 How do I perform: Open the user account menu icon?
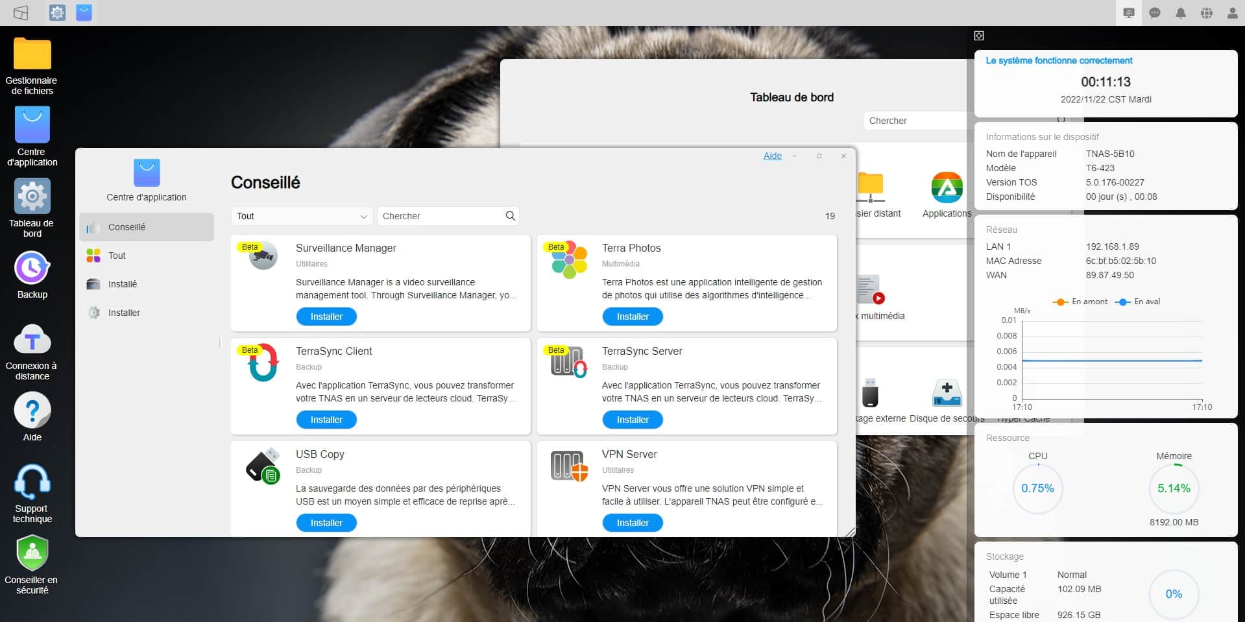1233,13
